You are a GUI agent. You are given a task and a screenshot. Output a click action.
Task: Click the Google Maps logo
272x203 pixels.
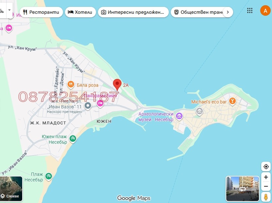pos(134,198)
